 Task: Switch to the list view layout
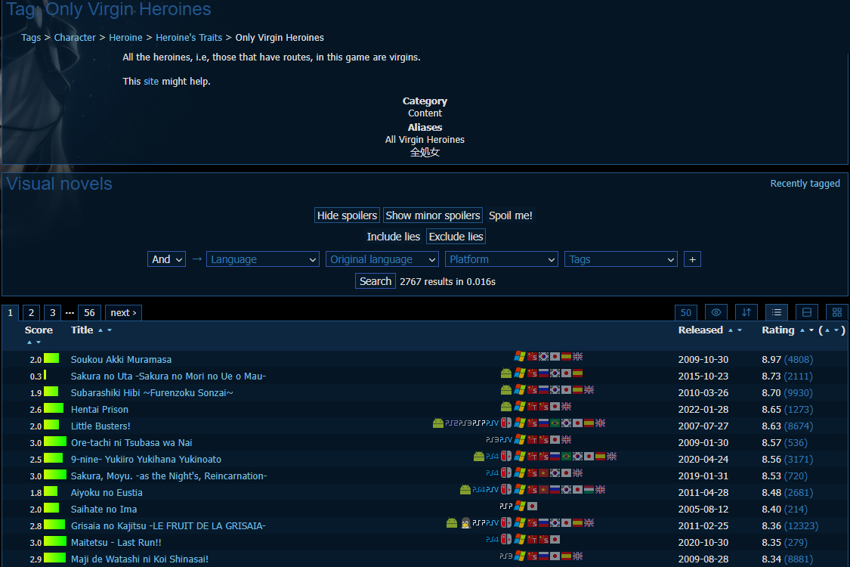(776, 312)
